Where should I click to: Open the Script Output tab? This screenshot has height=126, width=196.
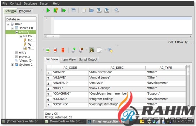(x=88, y=59)
